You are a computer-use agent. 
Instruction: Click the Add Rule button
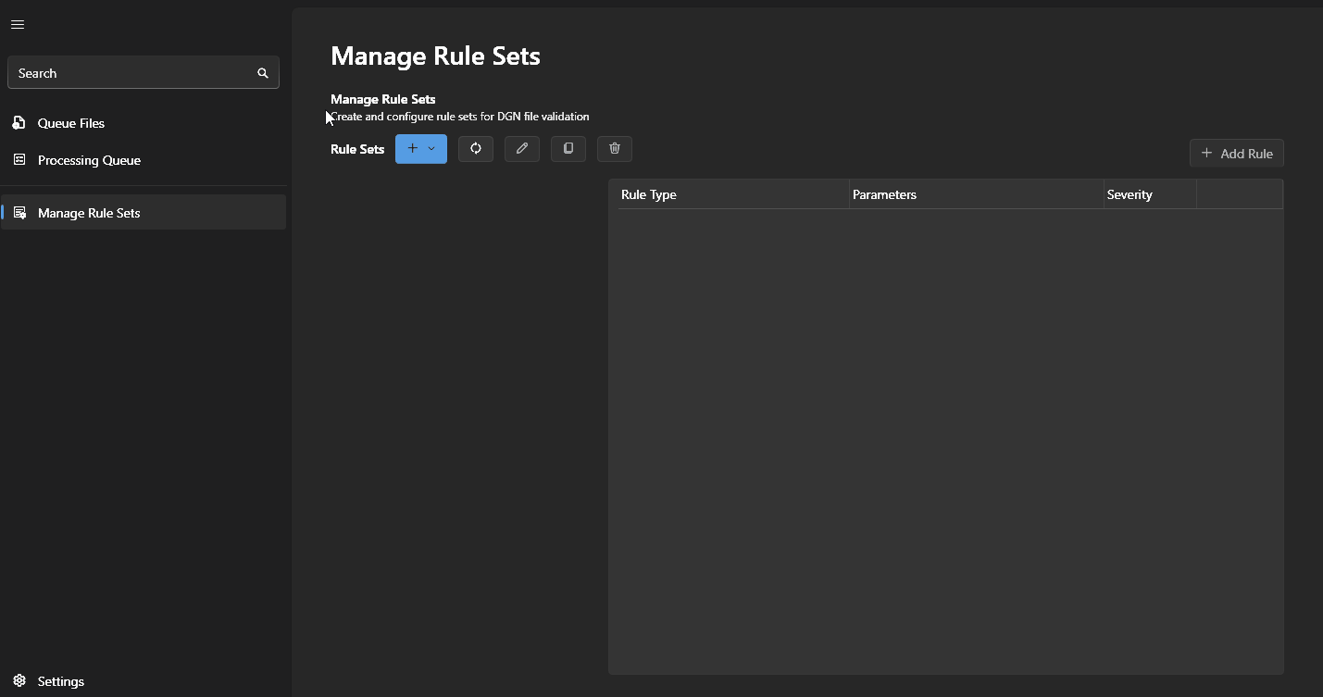pos(1236,153)
